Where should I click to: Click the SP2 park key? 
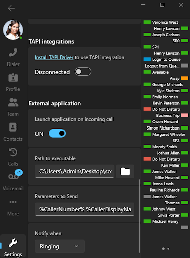(180, 140)
